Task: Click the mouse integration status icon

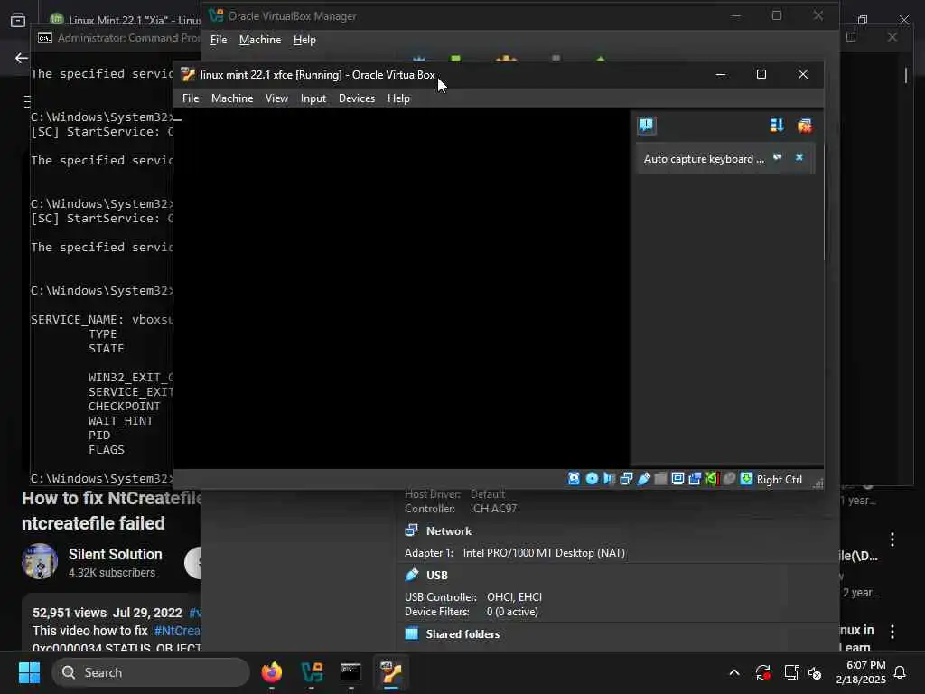Action: (729, 479)
